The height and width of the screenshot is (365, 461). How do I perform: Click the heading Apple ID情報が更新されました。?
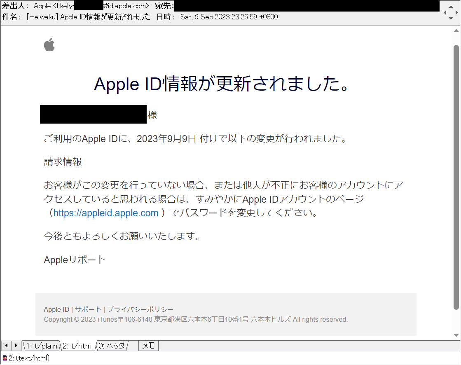click(x=222, y=84)
